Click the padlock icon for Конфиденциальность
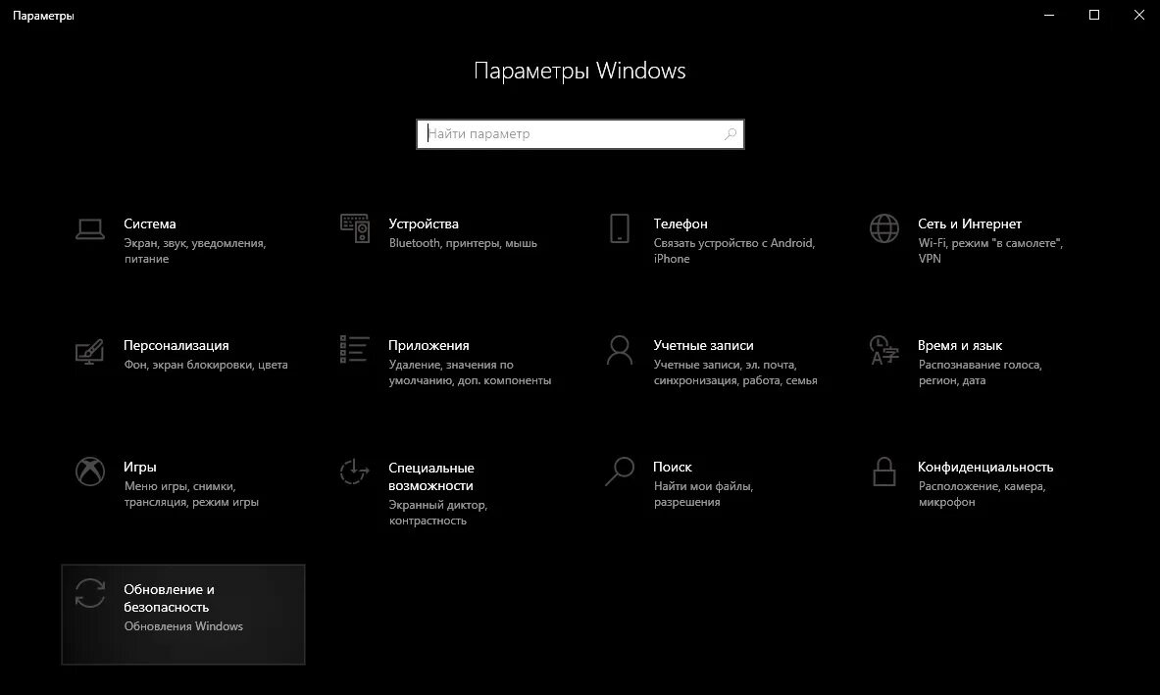This screenshot has height=695, width=1160. [884, 471]
